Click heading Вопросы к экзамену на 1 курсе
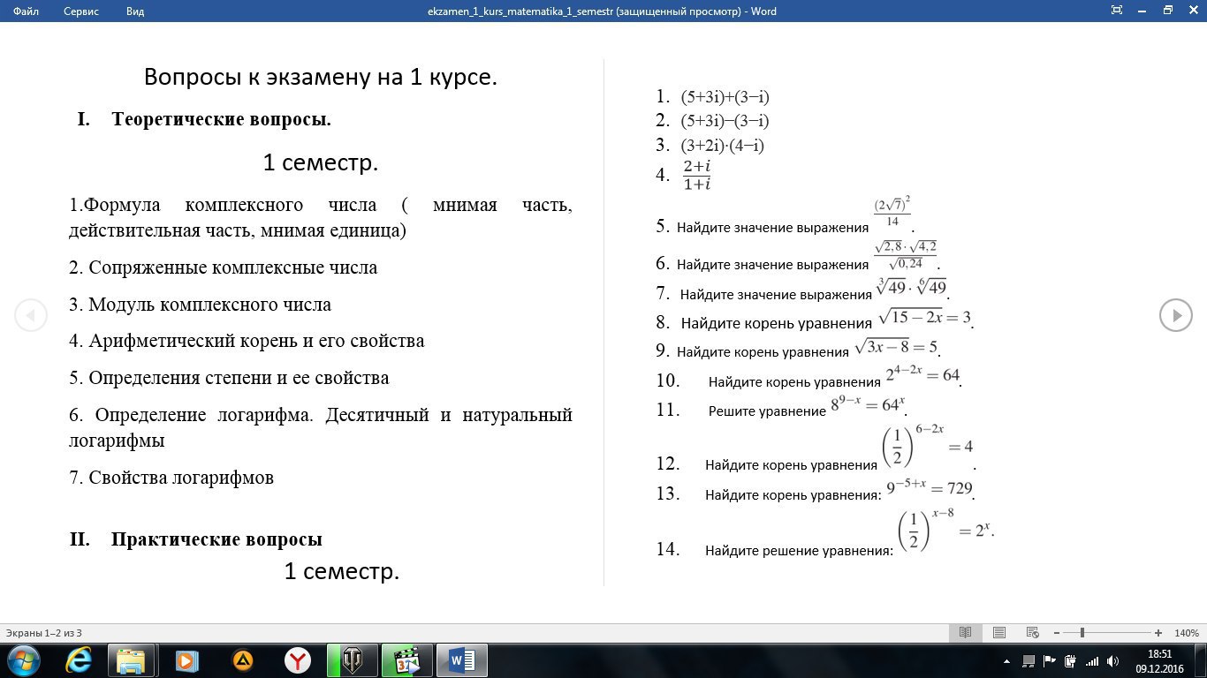Image resolution: width=1207 pixels, height=678 pixels. (x=321, y=77)
